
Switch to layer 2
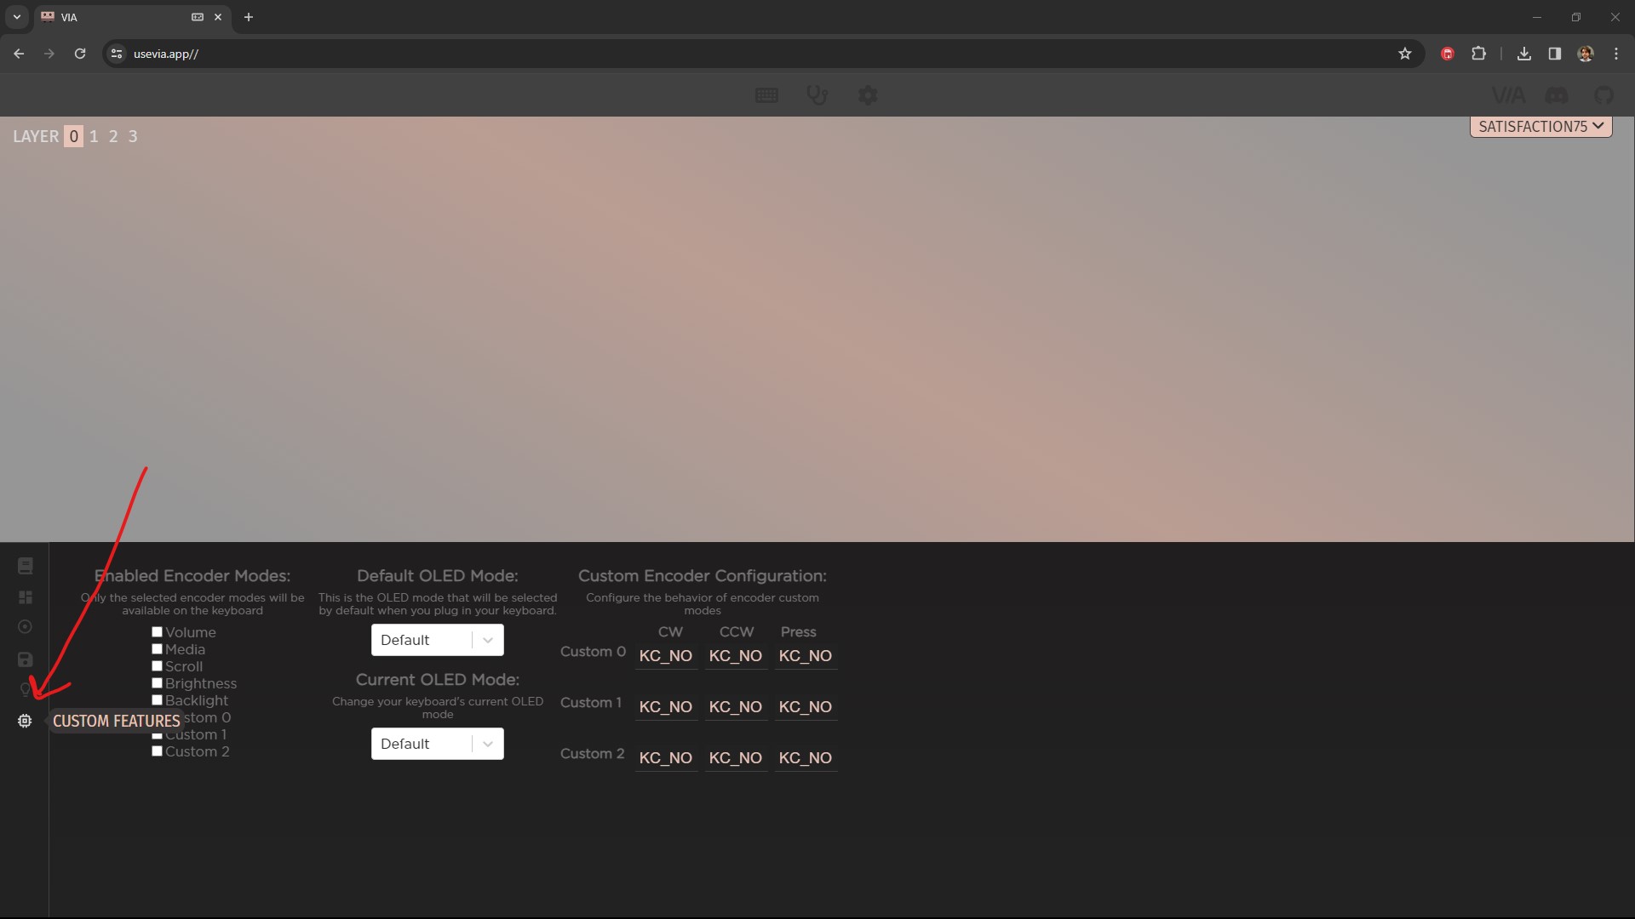click(x=113, y=136)
